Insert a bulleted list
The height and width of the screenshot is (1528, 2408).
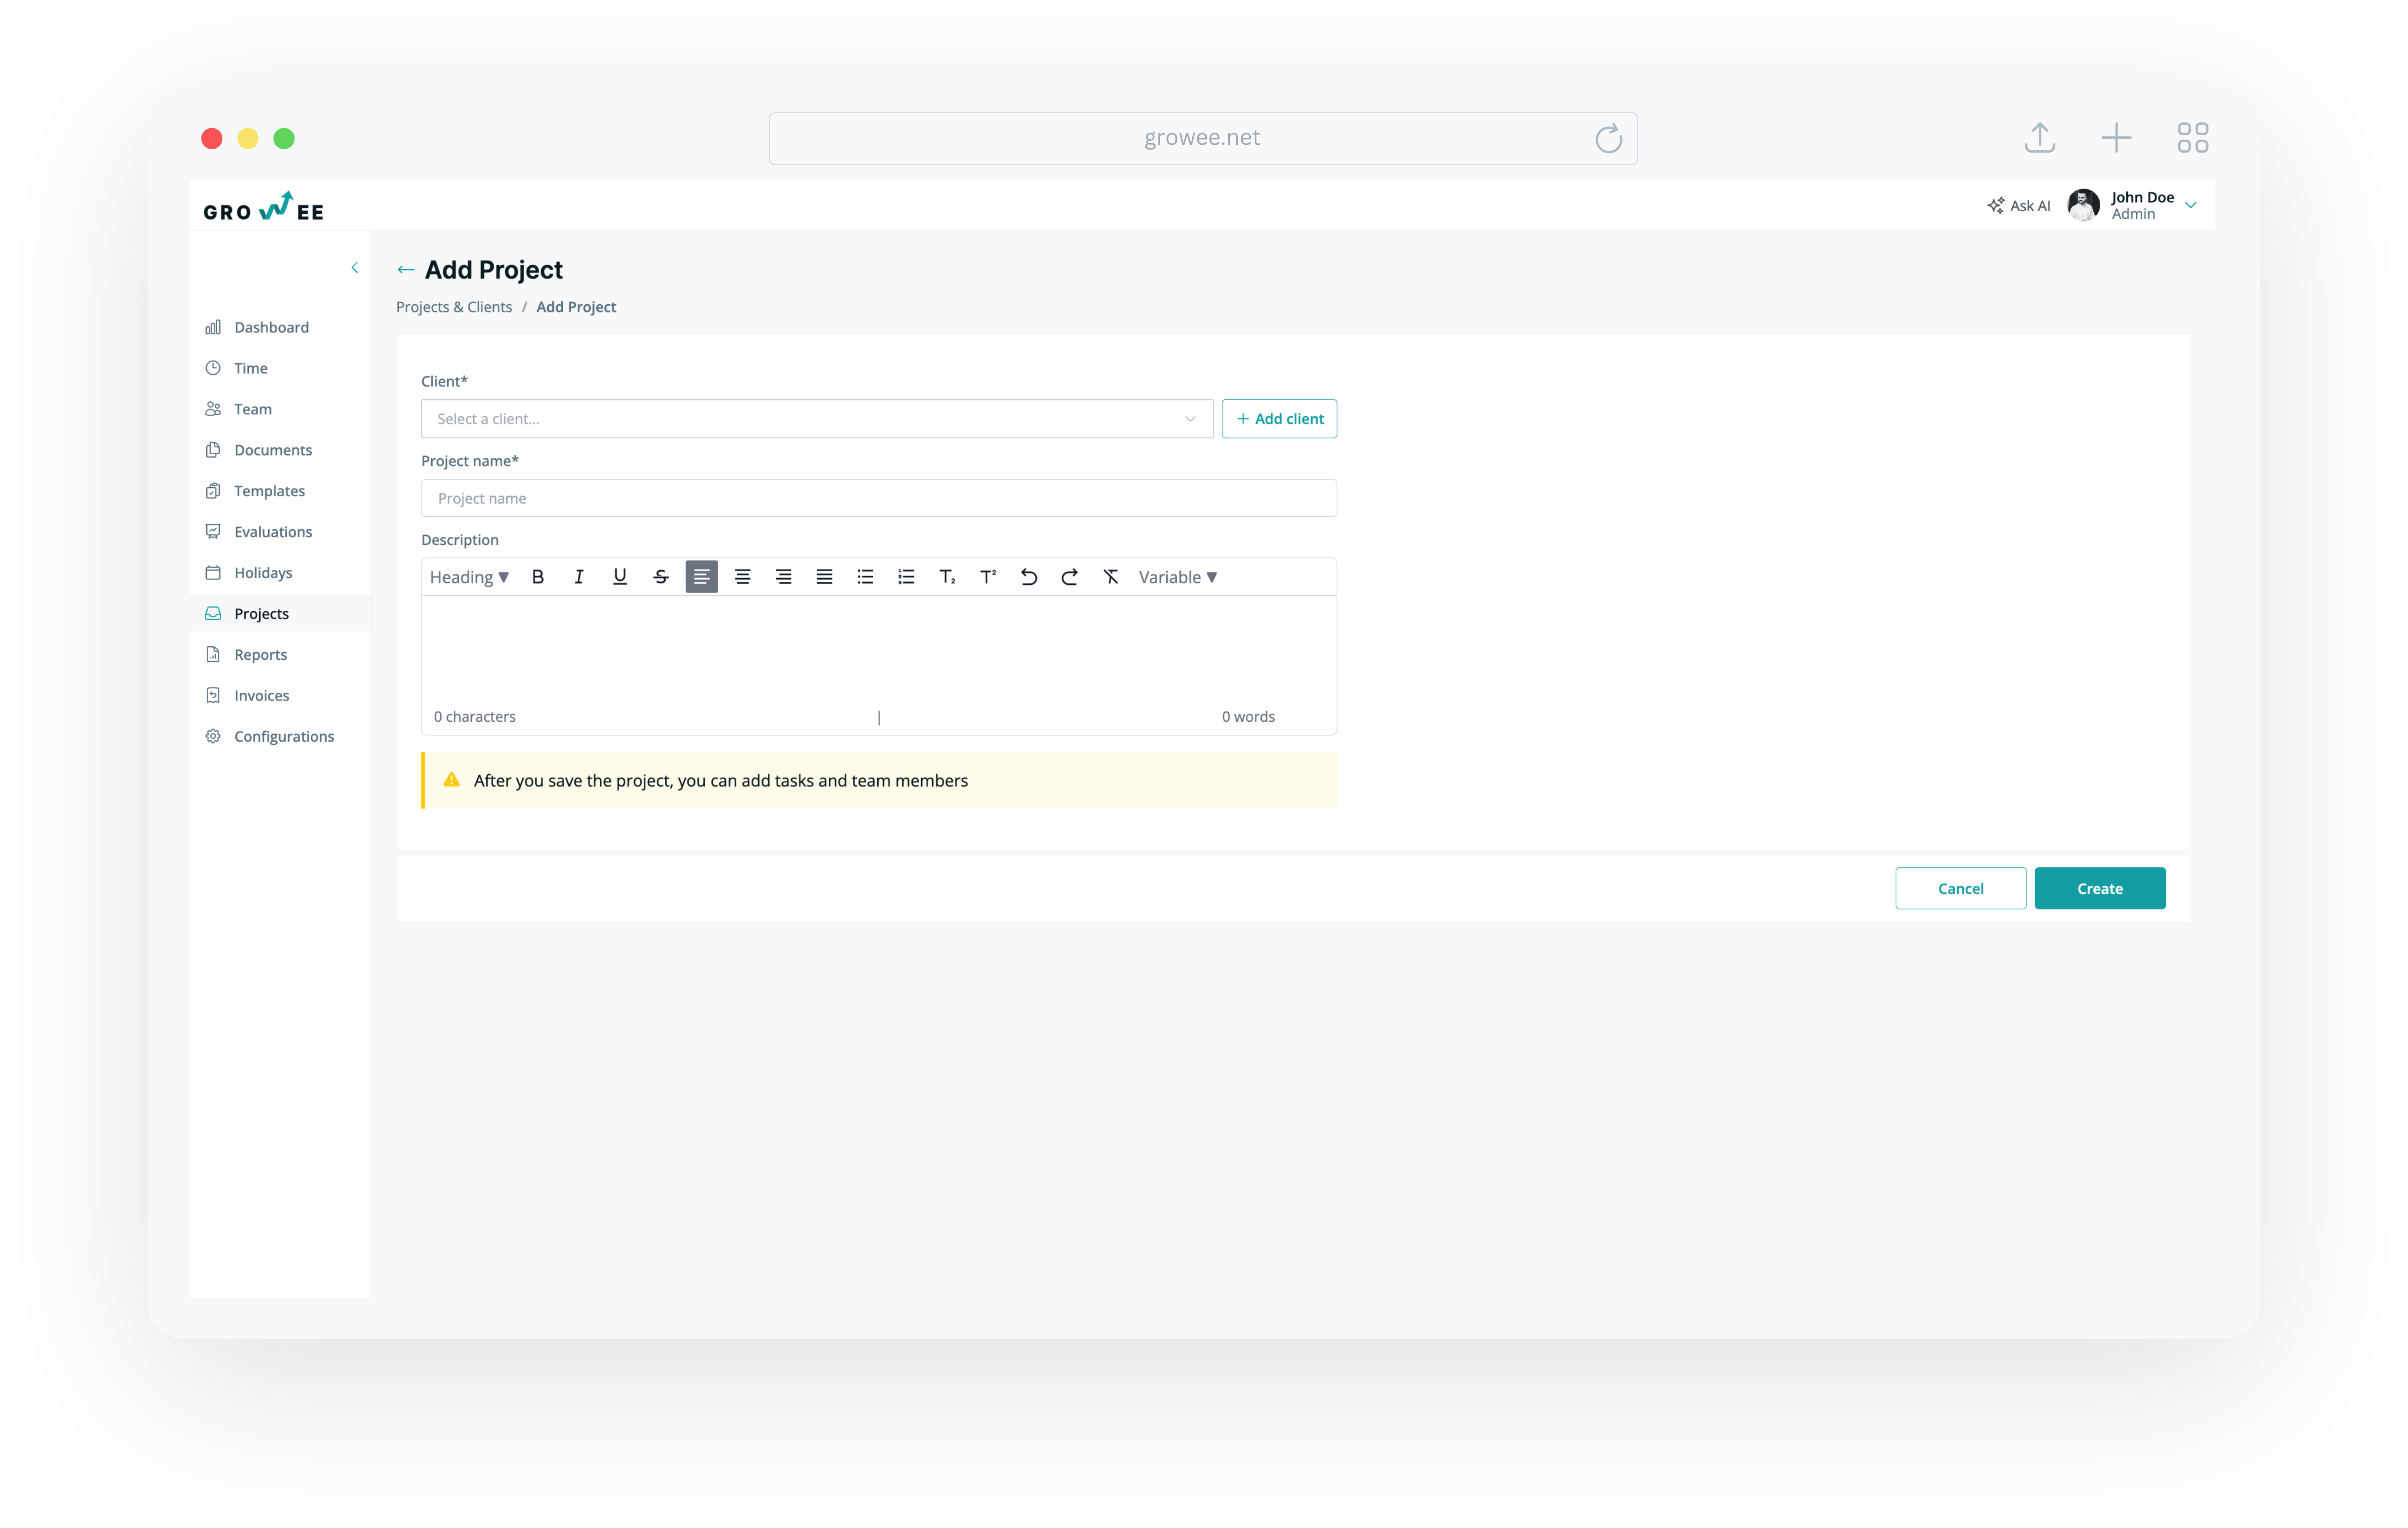(x=866, y=577)
